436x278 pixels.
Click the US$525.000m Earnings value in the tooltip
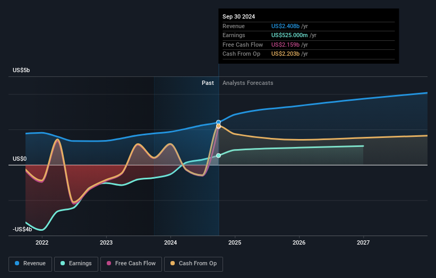point(290,35)
